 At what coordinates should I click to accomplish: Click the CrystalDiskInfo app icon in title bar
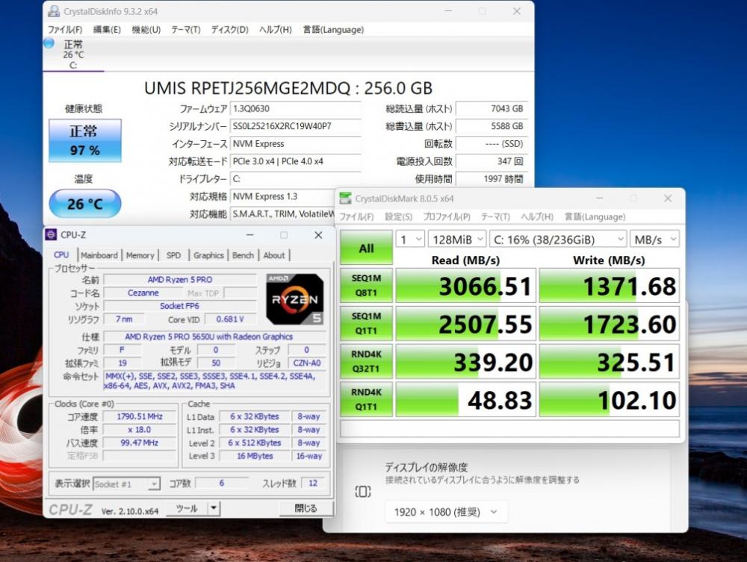click(x=55, y=11)
